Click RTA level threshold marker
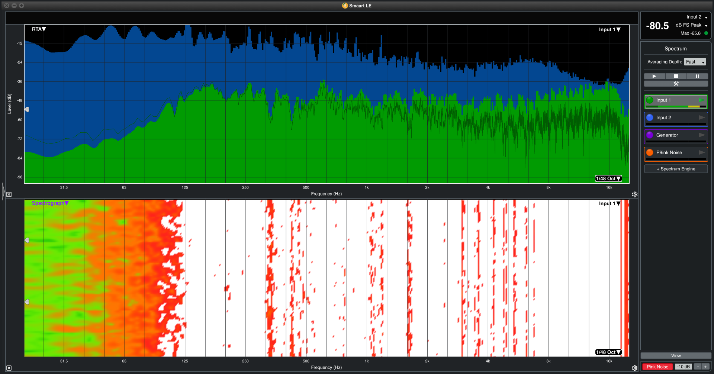 click(27, 109)
